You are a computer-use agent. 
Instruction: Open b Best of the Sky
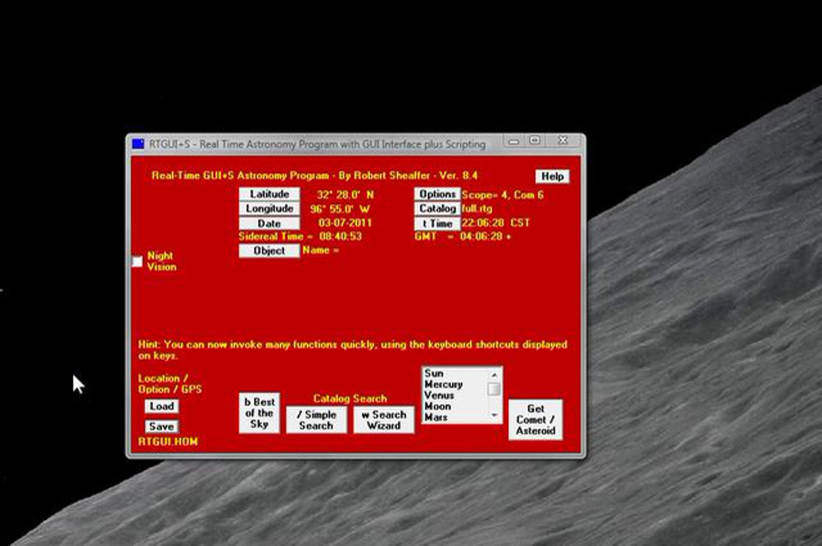tap(259, 413)
